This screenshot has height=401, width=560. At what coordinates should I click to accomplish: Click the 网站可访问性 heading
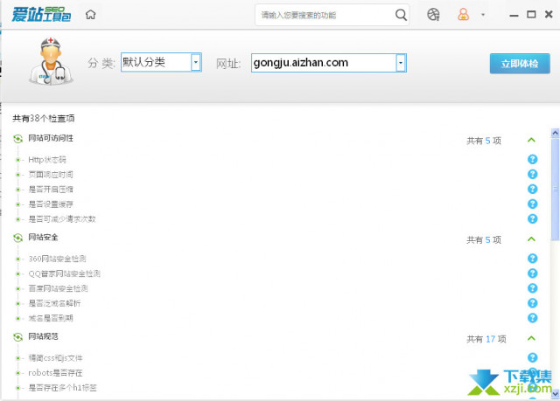tap(51, 138)
